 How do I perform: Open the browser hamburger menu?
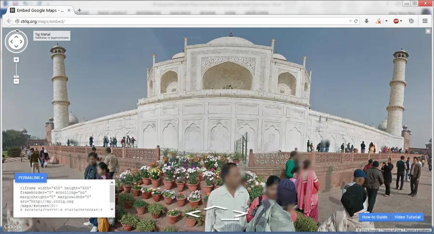425,21
